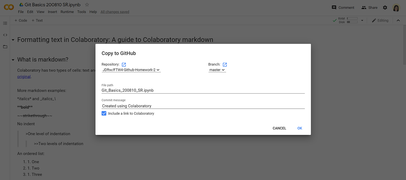Click the >One level of indentation text
The width and height of the screenshot is (406, 180).
coord(48,134)
